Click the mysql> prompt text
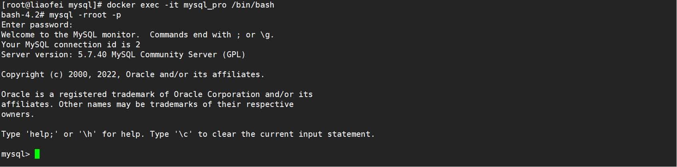Screen dimensions: 677x167 click(15, 154)
